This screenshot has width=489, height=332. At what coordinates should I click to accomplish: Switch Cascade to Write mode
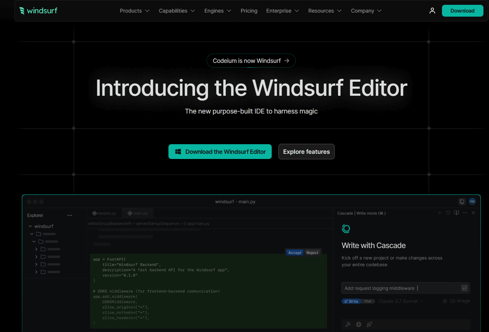351,301
